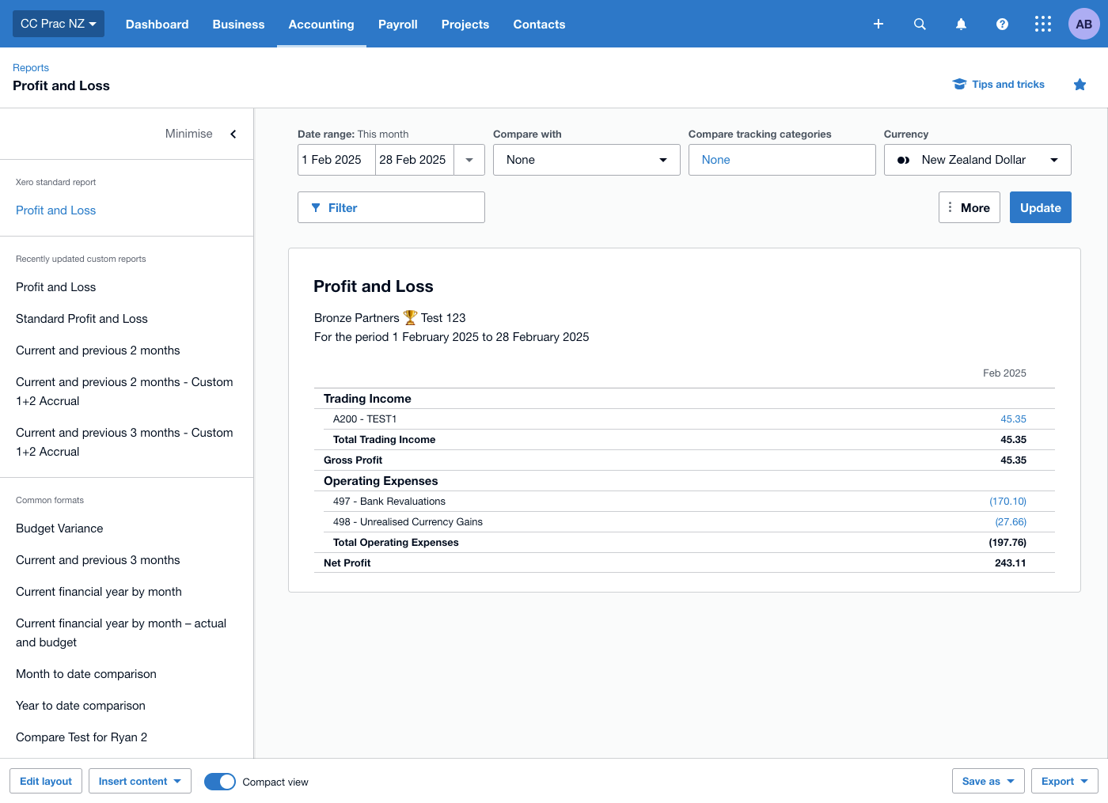Viewport: 1108px width, 803px height.
Task: Open the More options menu
Action: (x=970, y=207)
